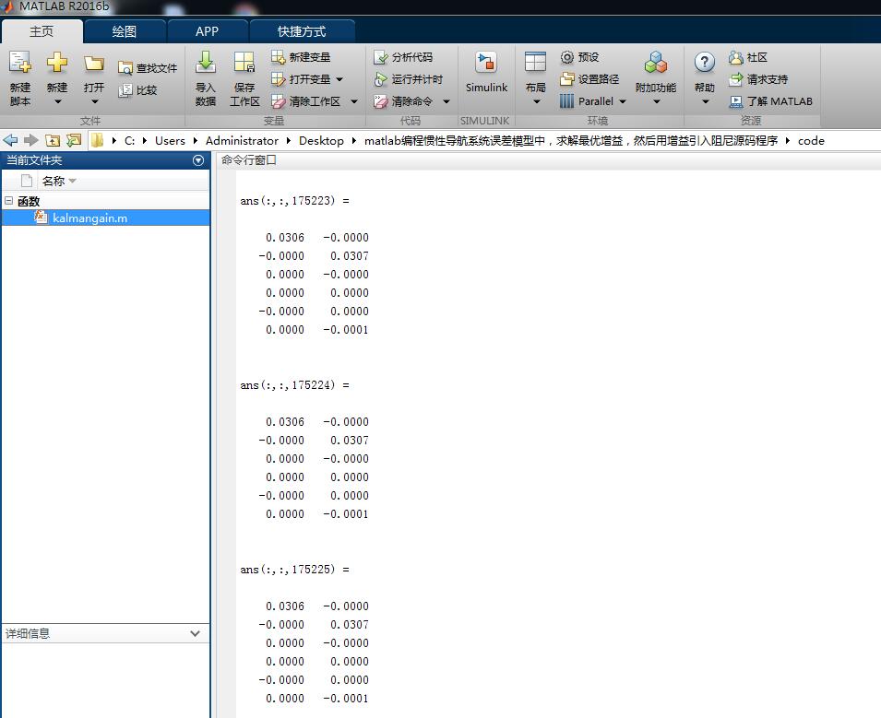
Task: Click the Open (打开) folder icon
Action: click(94, 63)
